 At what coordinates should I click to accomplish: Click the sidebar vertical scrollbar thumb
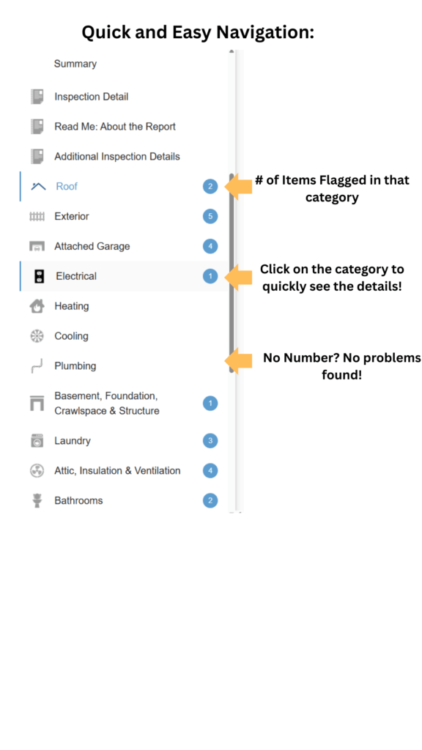[232, 272]
